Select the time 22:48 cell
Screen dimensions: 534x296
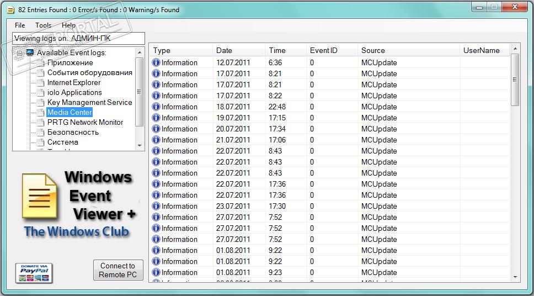point(277,107)
